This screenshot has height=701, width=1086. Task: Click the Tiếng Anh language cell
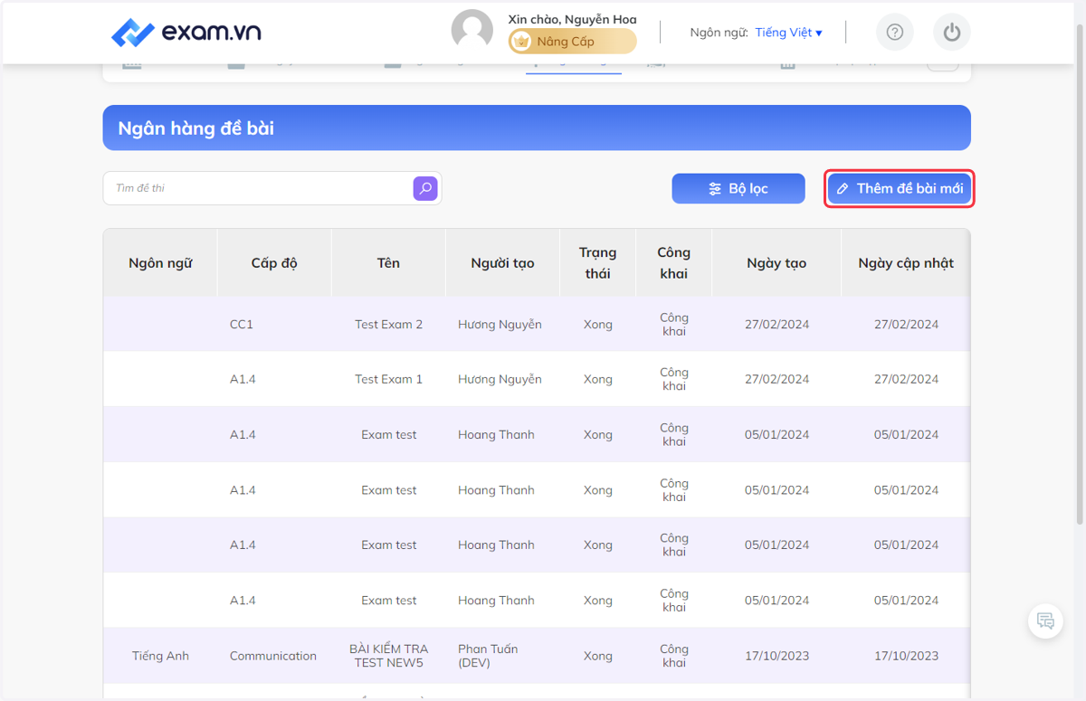point(160,656)
